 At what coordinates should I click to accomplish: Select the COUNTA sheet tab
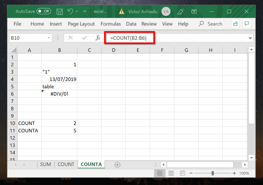pos(91,164)
